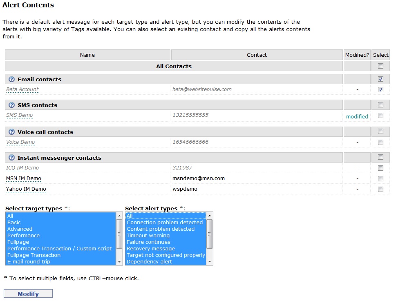Uncheck the Email contacts group checkbox
The image size is (396, 301).
tap(380, 79)
